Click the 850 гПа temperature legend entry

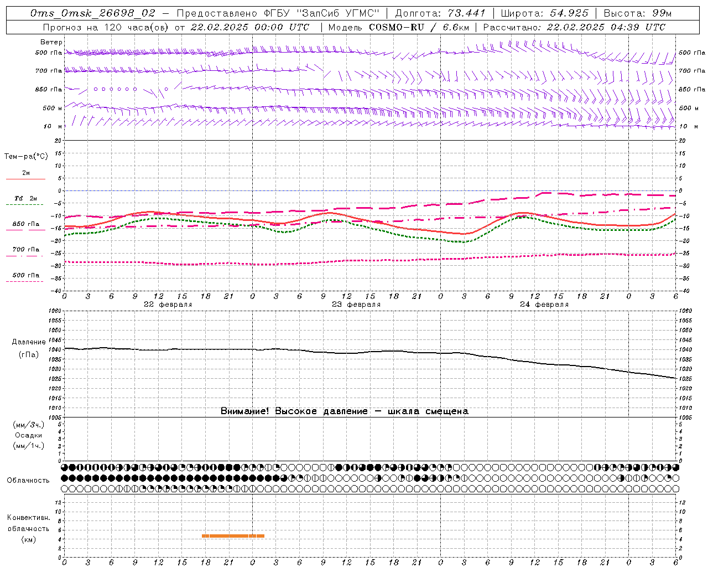click(x=25, y=224)
